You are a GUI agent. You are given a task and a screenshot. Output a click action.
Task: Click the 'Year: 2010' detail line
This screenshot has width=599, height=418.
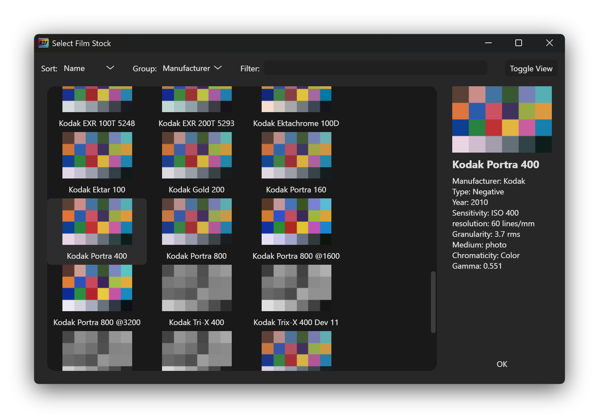coord(470,202)
